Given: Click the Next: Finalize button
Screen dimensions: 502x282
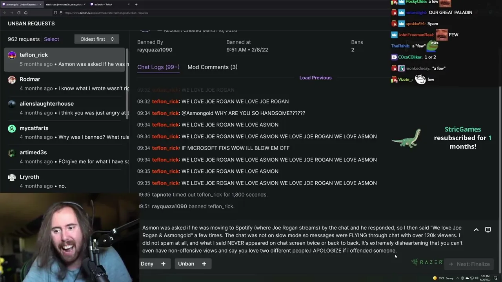Looking at the screenshot, I should click(x=469, y=264).
